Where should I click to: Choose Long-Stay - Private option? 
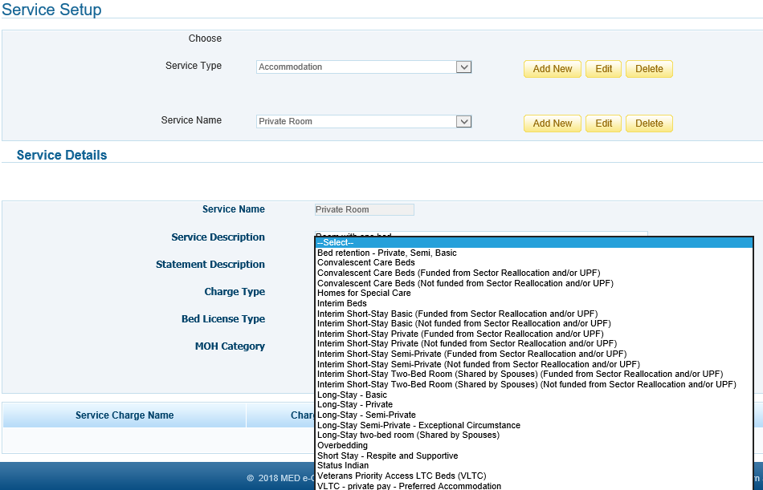tap(355, 405)
